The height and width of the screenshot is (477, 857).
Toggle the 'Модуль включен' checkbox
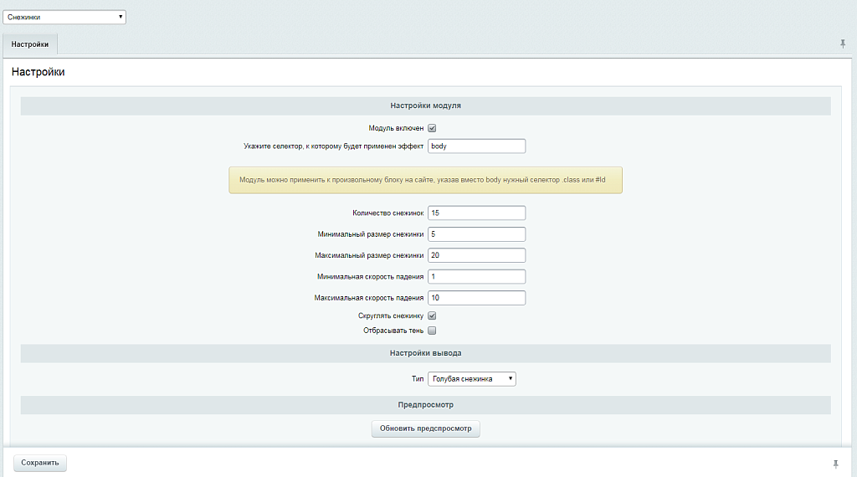pyautogui.click(x=433, y=128)
